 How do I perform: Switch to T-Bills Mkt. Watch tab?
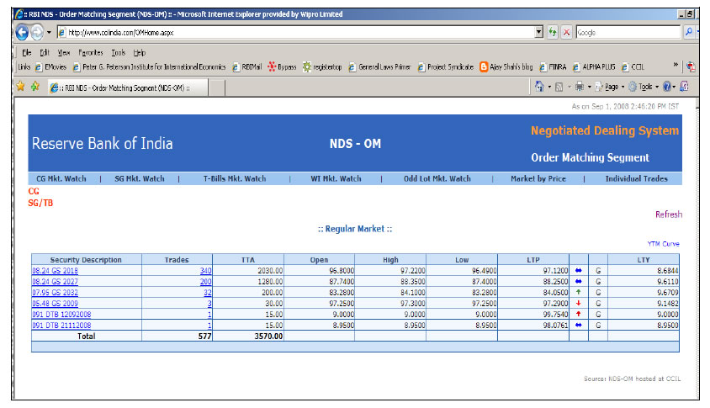234,178
